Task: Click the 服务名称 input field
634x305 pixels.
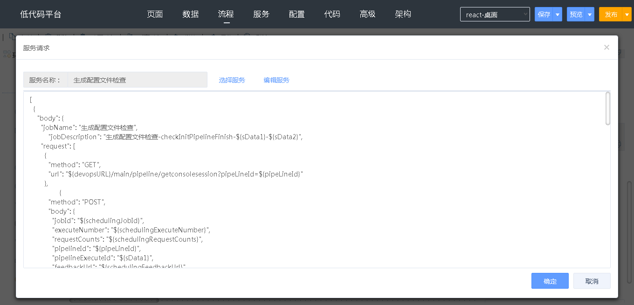Action: tap(138, 80)
